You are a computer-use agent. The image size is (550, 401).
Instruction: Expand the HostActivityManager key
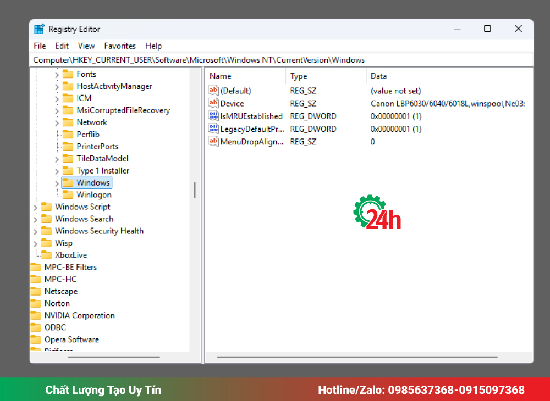(57, 86)
